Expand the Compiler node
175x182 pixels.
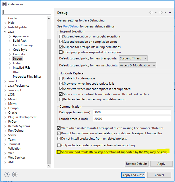10,54
